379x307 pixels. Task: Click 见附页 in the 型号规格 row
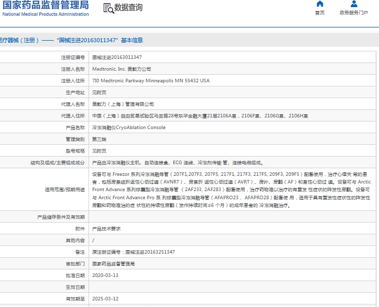[x=99, y=151]
